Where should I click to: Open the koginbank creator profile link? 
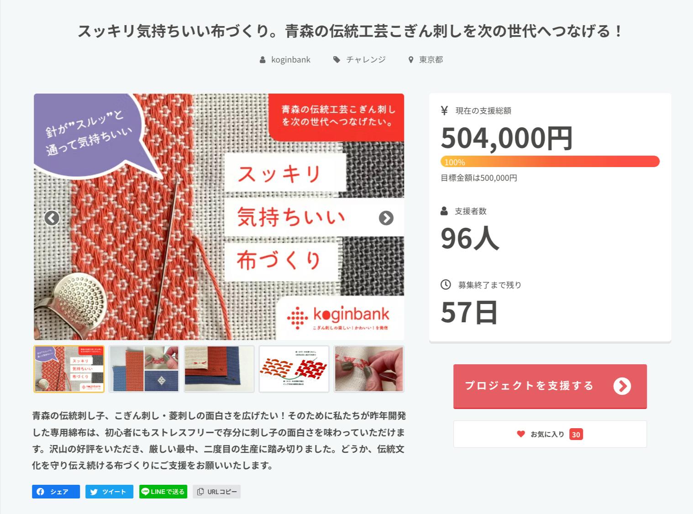point(290,60)
